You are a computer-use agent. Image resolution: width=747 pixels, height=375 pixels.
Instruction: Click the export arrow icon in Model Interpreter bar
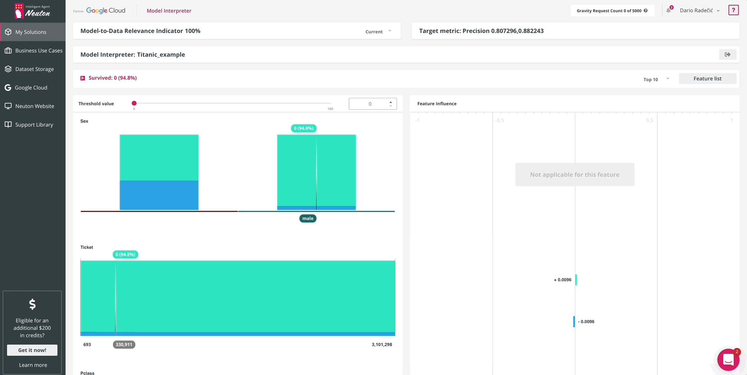(728, 54)
